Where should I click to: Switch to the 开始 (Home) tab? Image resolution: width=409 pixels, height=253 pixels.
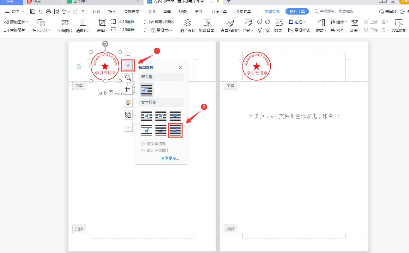pos(96,11)
